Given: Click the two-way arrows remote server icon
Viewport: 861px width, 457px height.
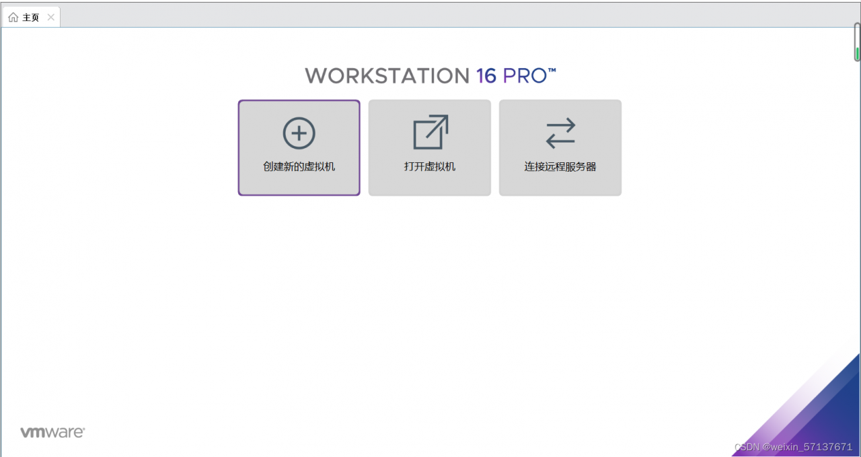Looking at the screenshot, I should pyautogui.click(x=560, y=133).
